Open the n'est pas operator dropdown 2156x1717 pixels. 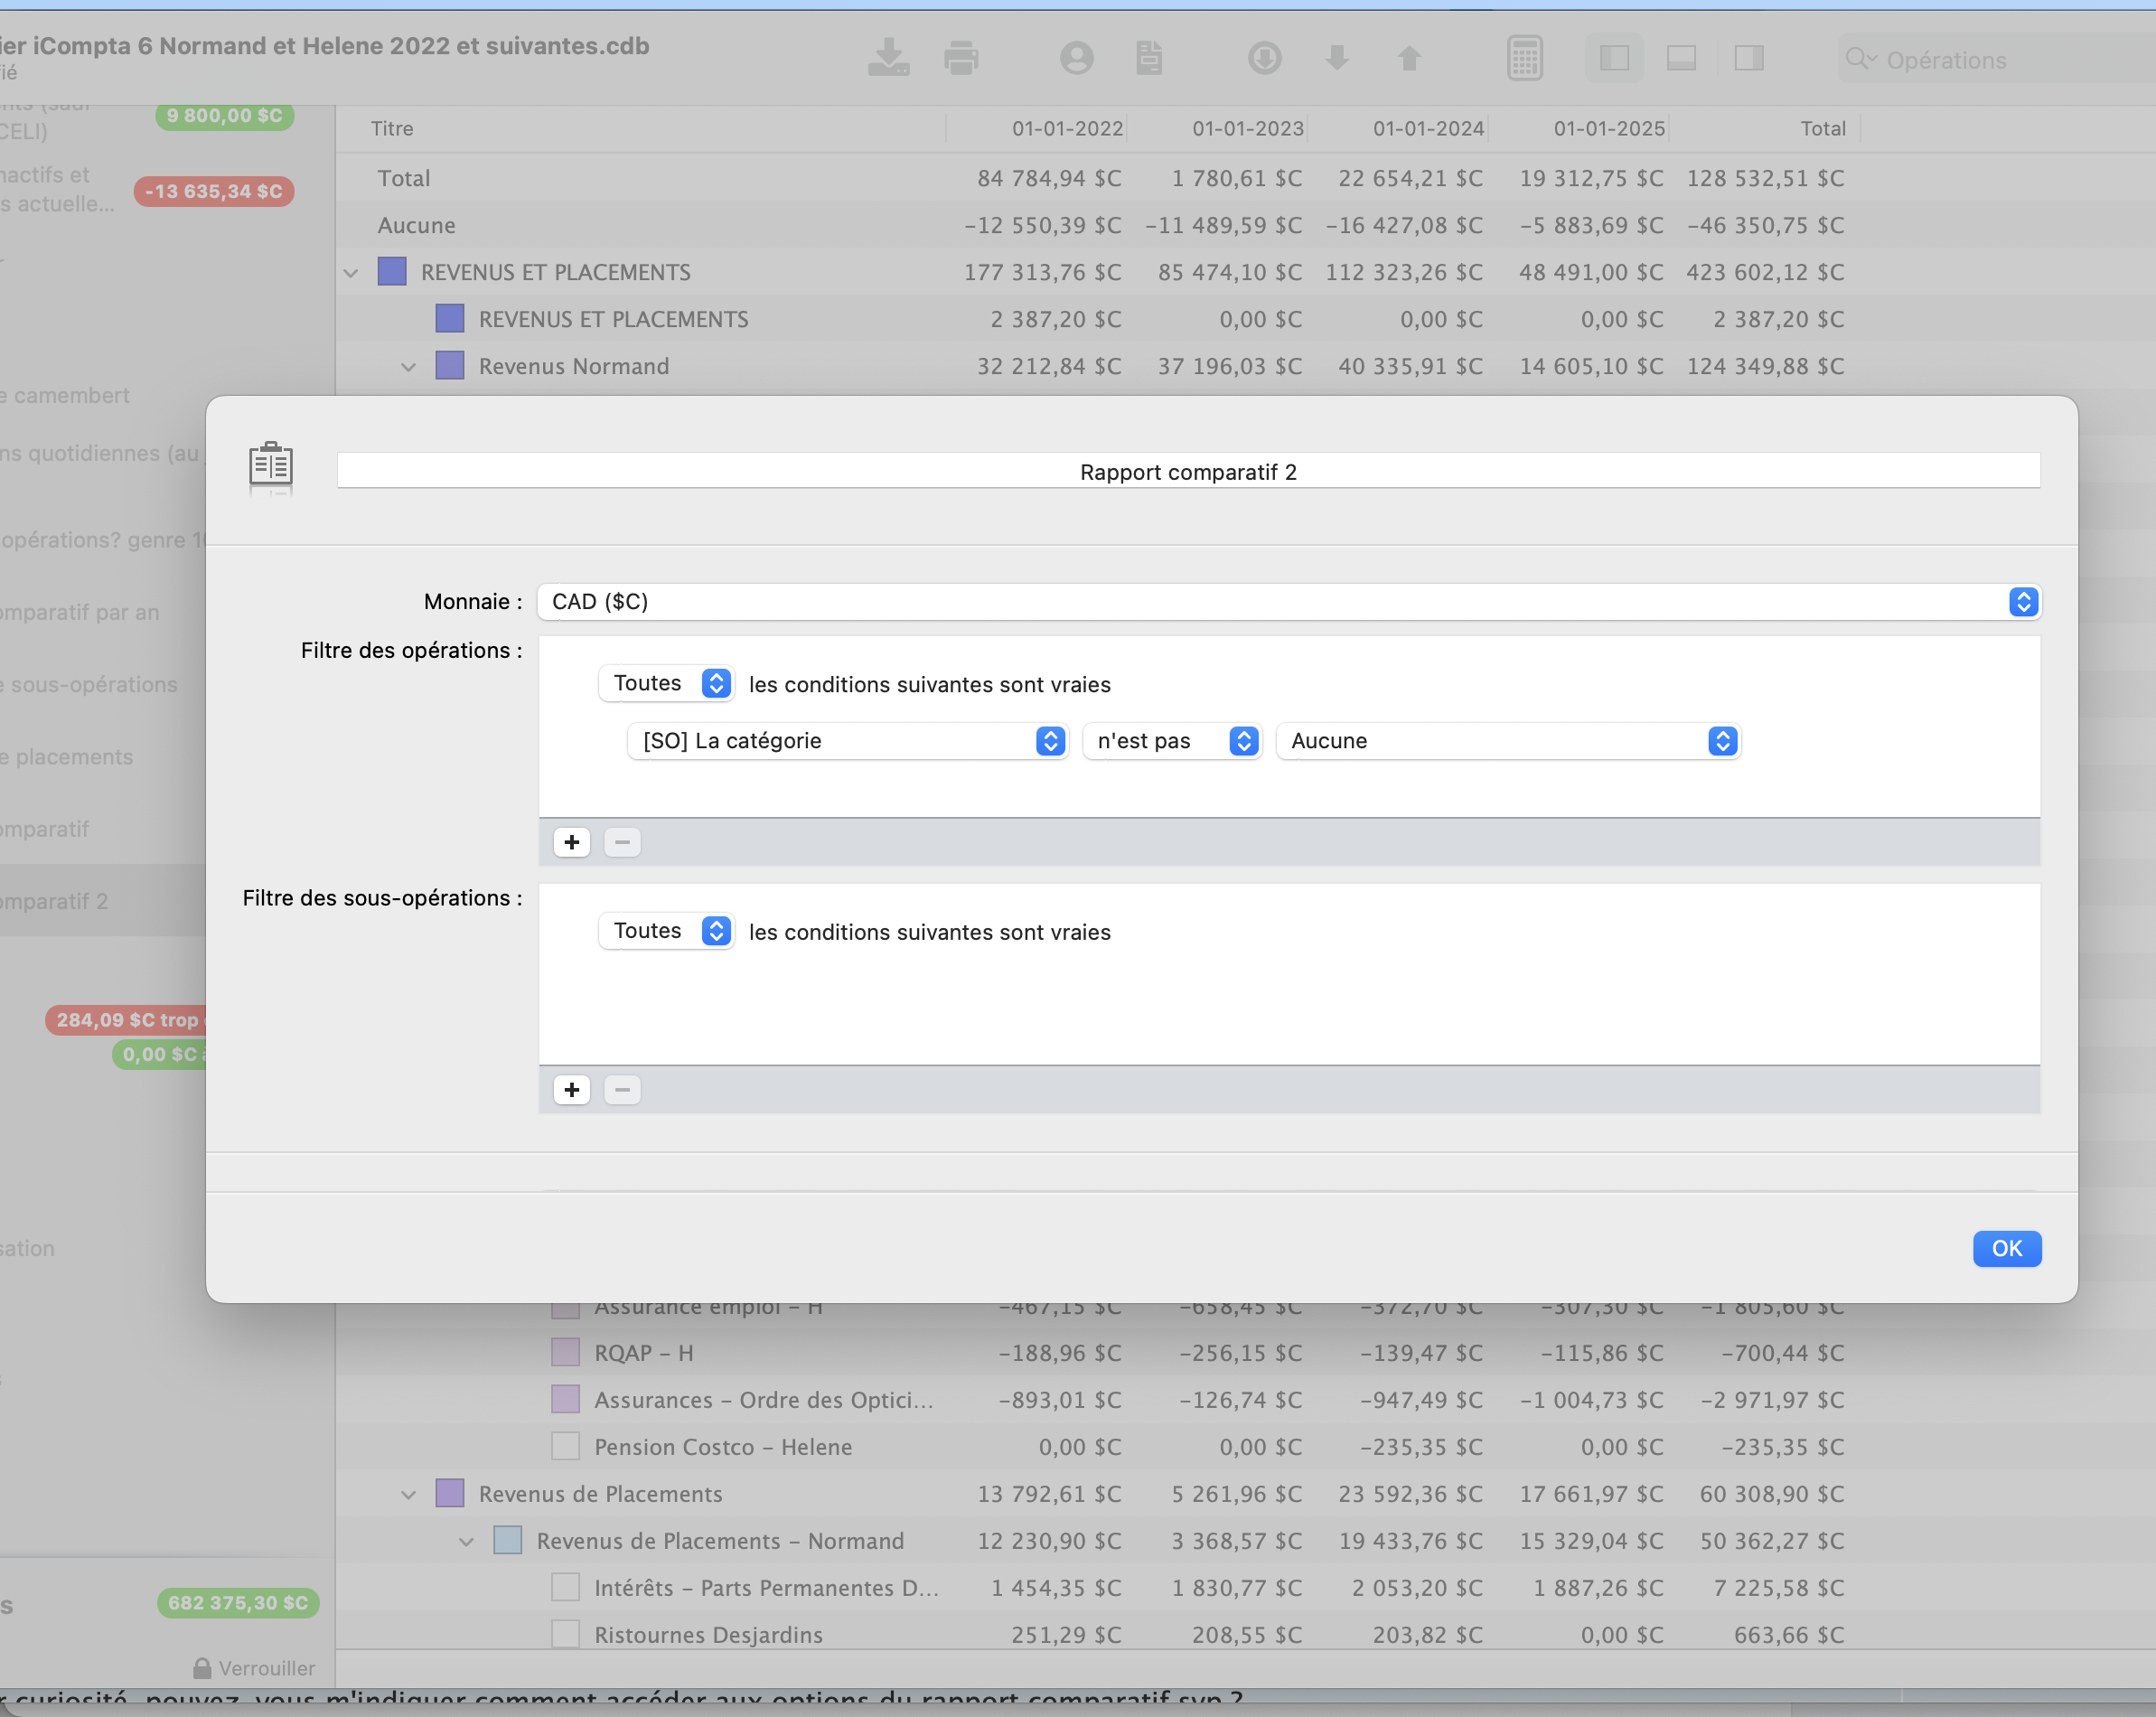point(1172,741)
